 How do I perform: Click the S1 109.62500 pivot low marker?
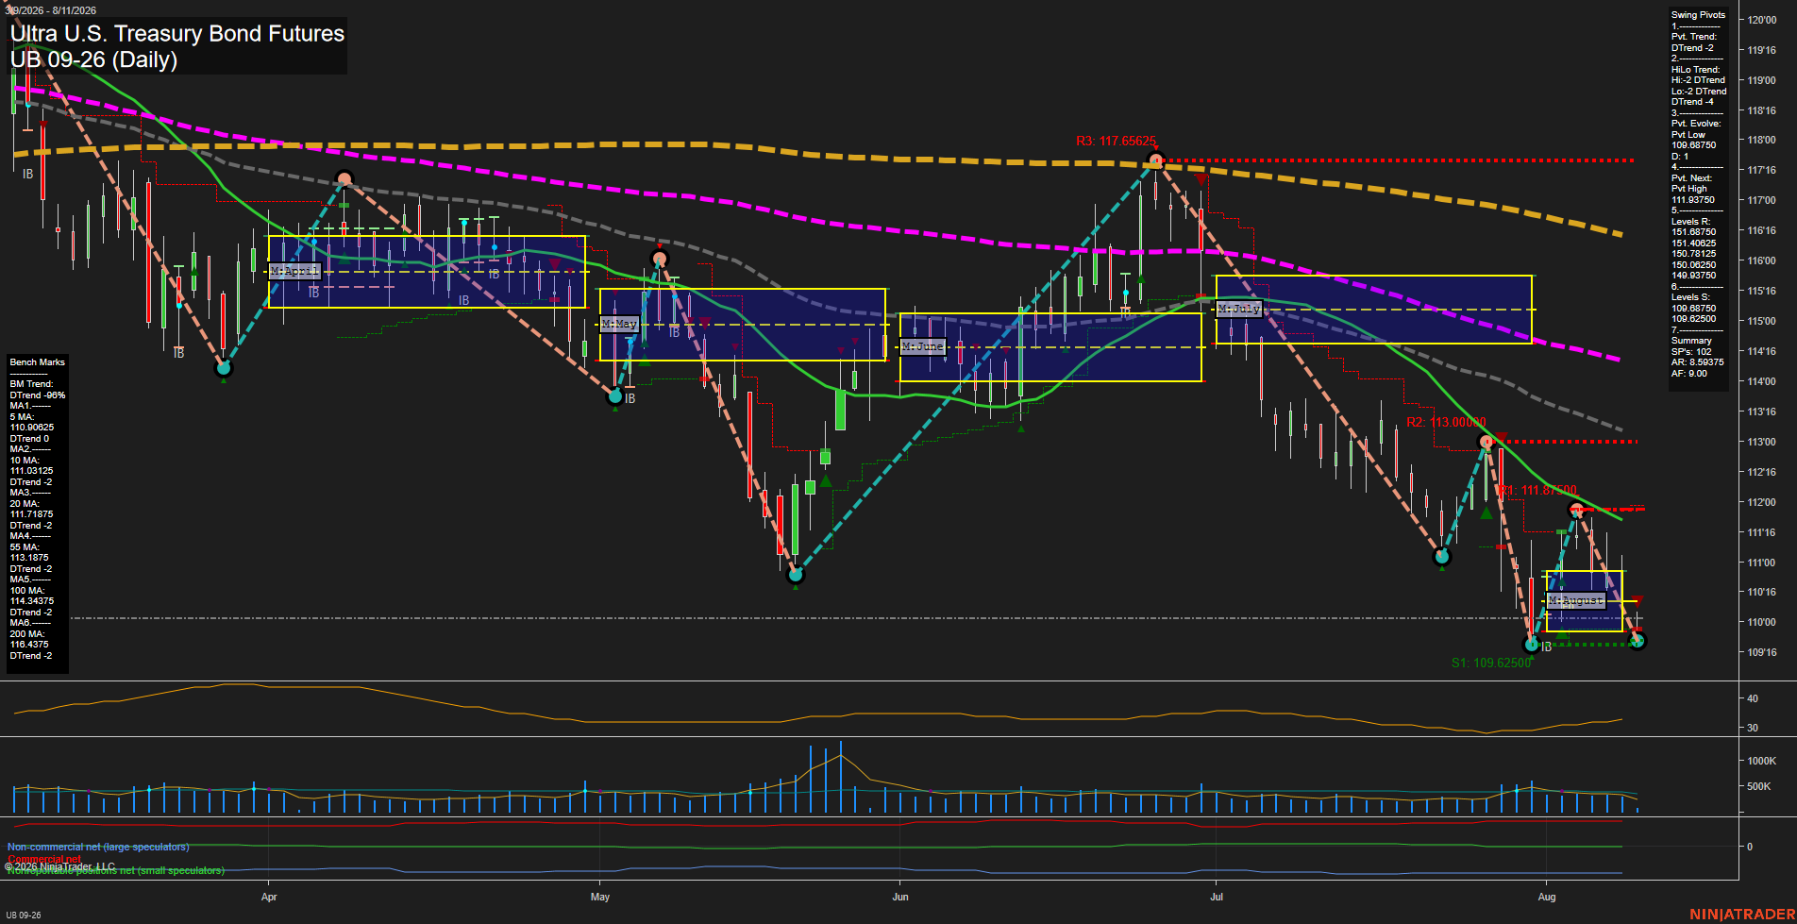[x=1532, y=645]
